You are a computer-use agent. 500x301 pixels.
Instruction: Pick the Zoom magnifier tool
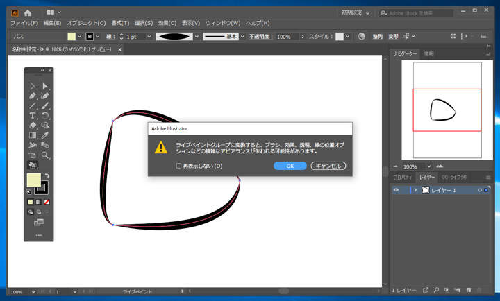pos(45,155)
